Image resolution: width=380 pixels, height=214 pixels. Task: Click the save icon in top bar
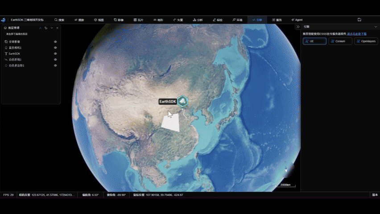[x=359, y=20]
